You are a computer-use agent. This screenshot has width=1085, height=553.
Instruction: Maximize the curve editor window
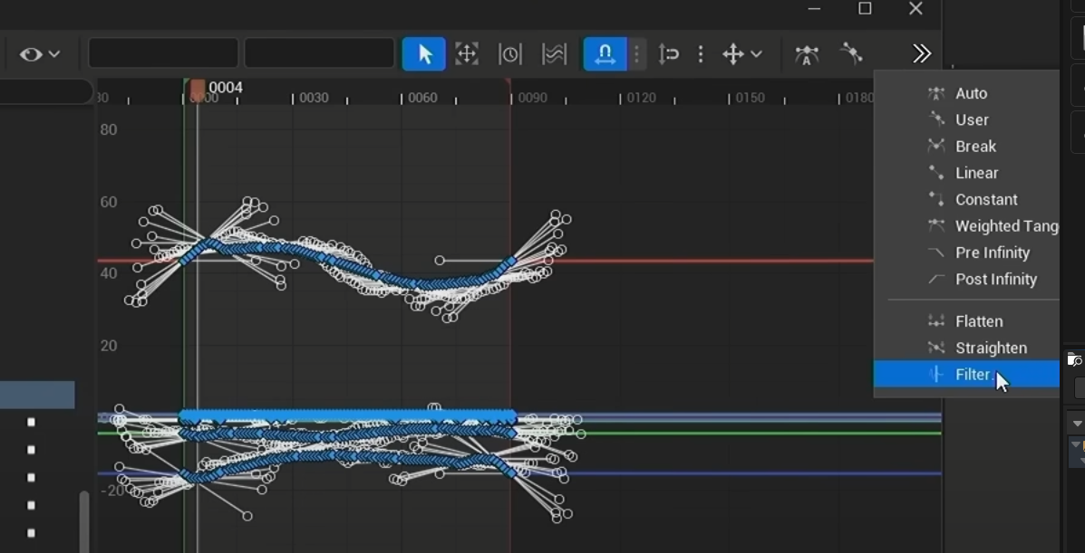[865, 8]
